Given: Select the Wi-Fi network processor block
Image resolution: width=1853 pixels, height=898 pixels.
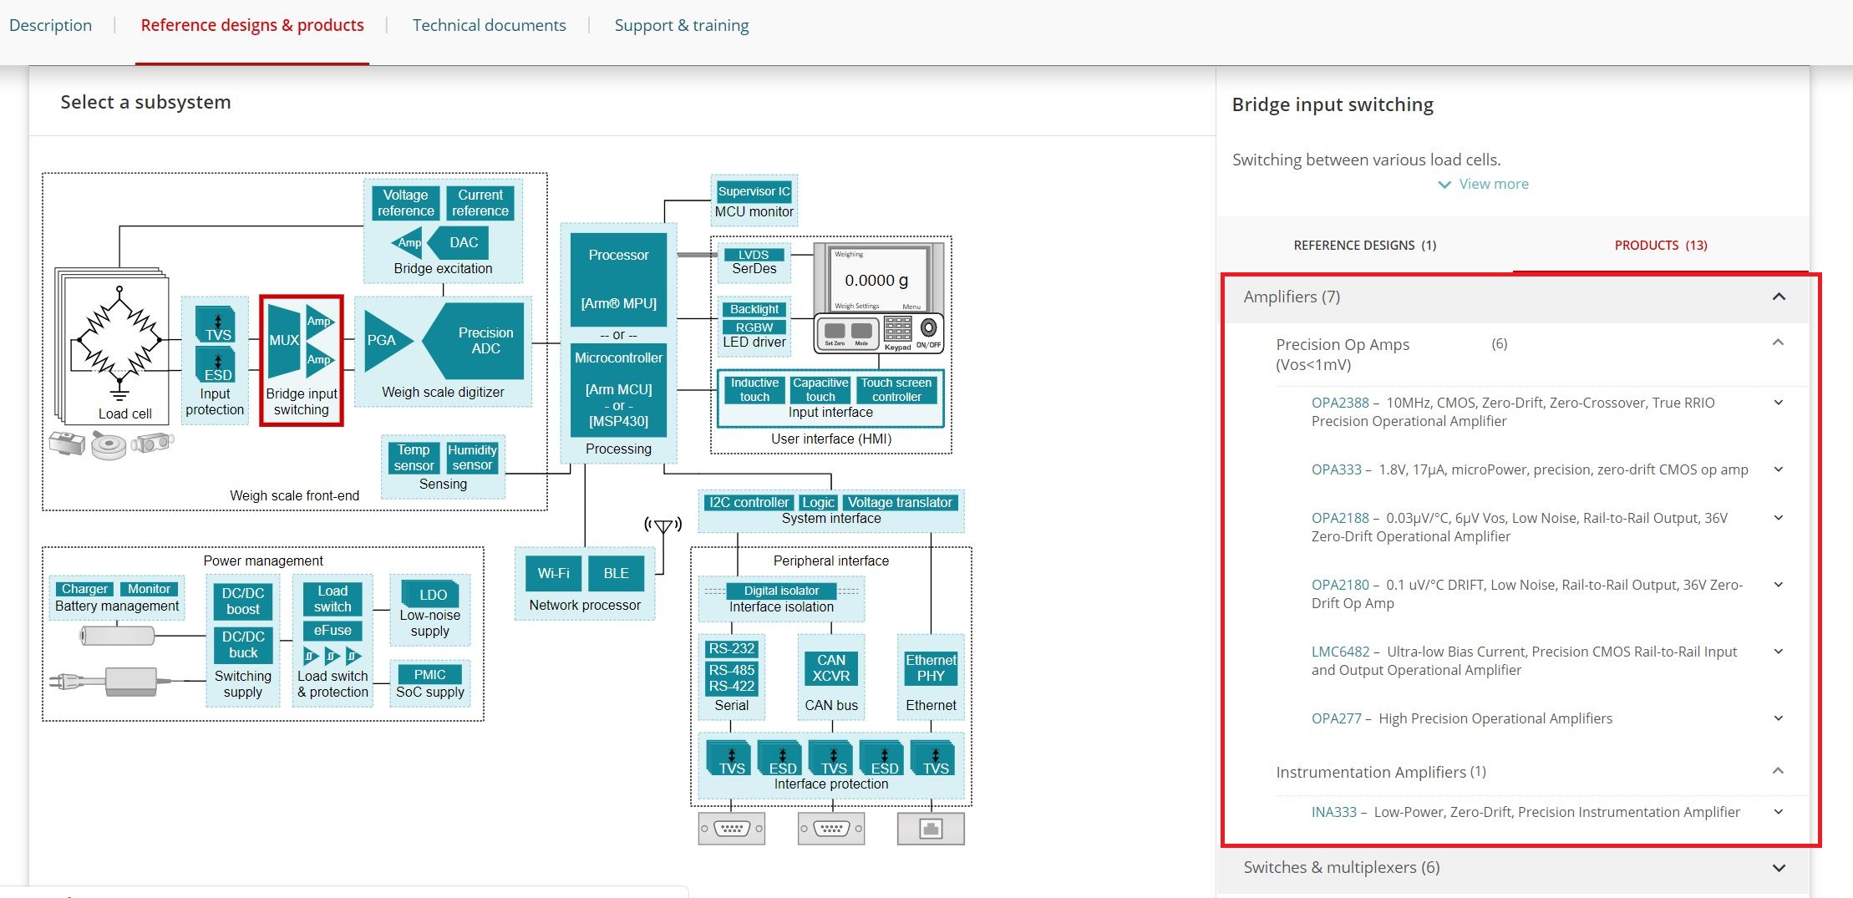Looking at the screenshot, I should click(553, 573).
